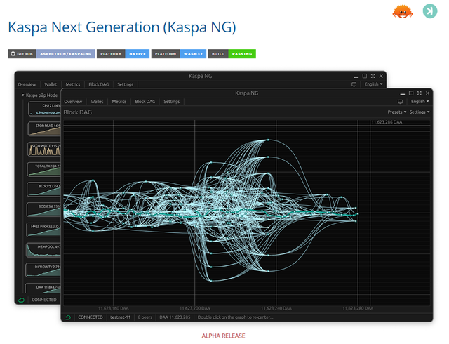Click the MEMPOOL metric graph
449x344 pixels.
[x=43, y=250]
